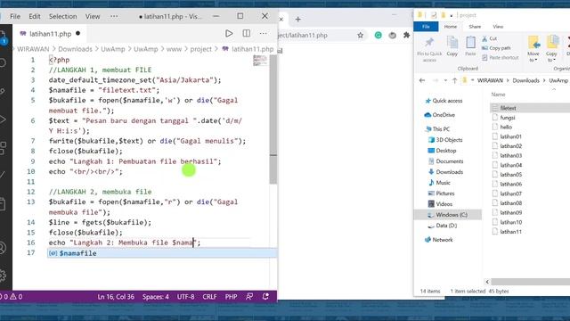Go up one folder in File Explorer

(x=454, y=80)
